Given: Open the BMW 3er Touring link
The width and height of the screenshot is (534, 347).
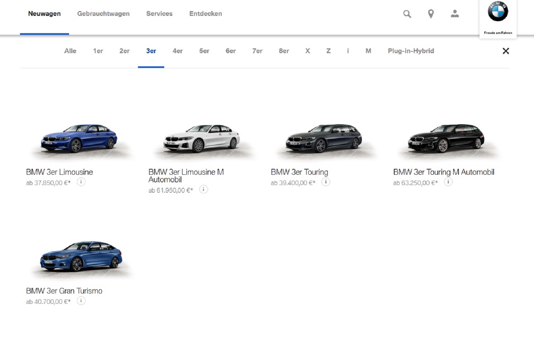Looking at the screenshot, I should click(299, 172).
